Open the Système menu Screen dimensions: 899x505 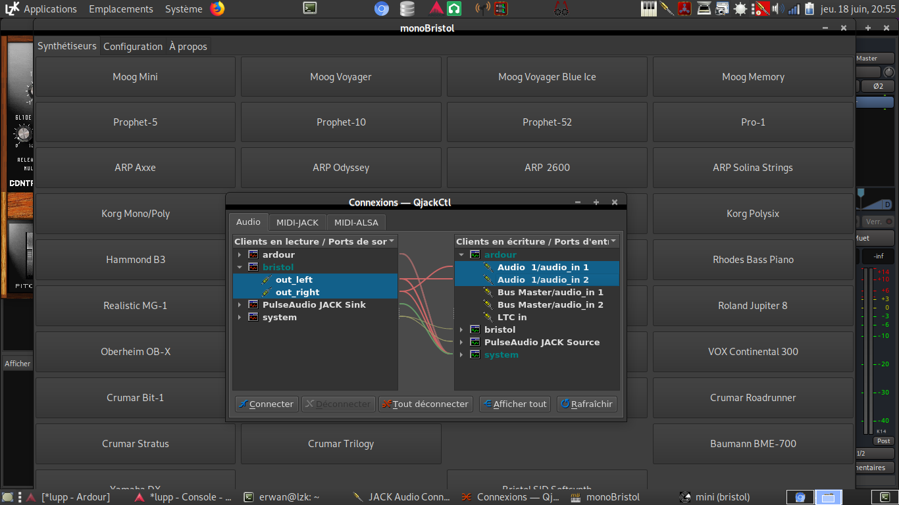click(x=184, y=9)
